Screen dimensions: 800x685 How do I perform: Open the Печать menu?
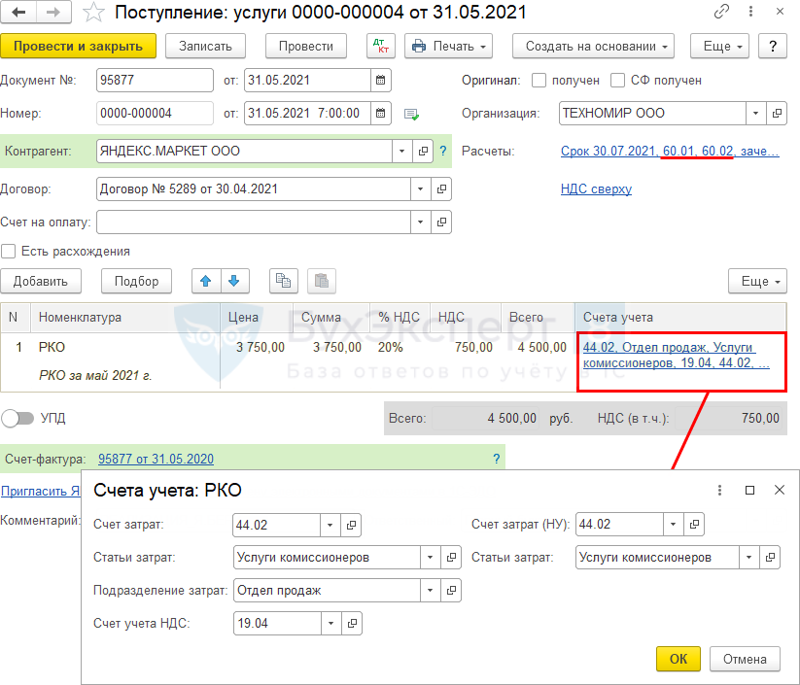click(448, 46)
